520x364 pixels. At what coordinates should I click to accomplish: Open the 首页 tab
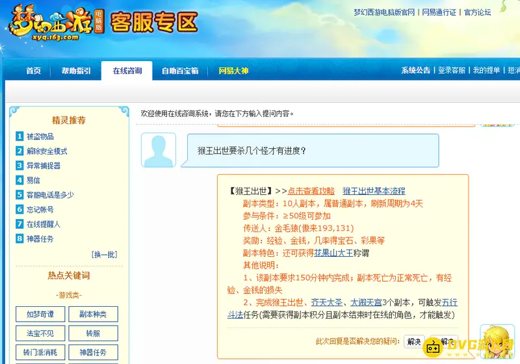click(x=34, y=71)
